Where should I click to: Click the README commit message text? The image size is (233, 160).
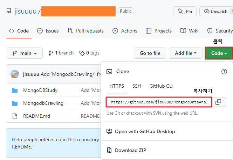click(x=90, y=116)
